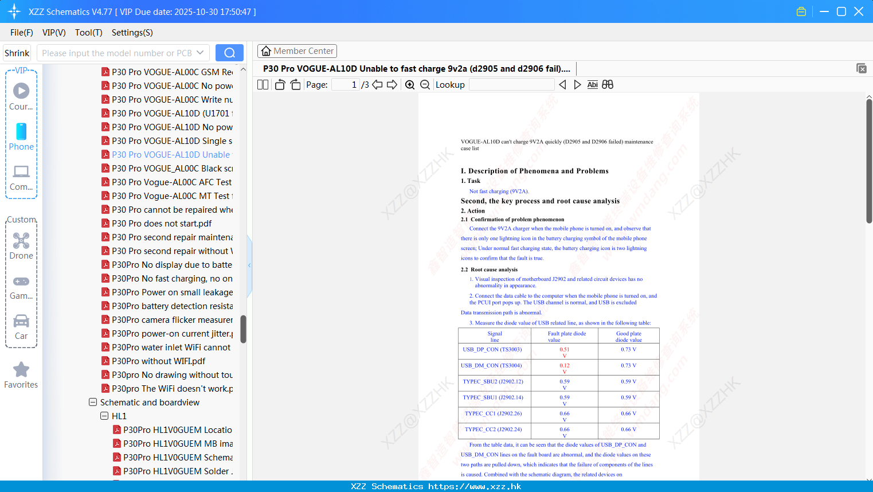Select highlighted P30 Pro VOGUE-AL10D Unable file
873x492 pixels.
(167, 154)
